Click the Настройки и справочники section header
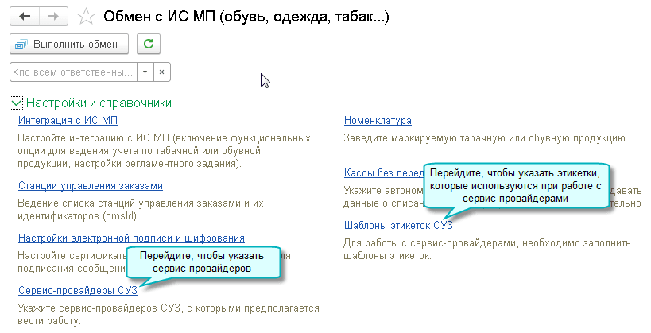 99,103
